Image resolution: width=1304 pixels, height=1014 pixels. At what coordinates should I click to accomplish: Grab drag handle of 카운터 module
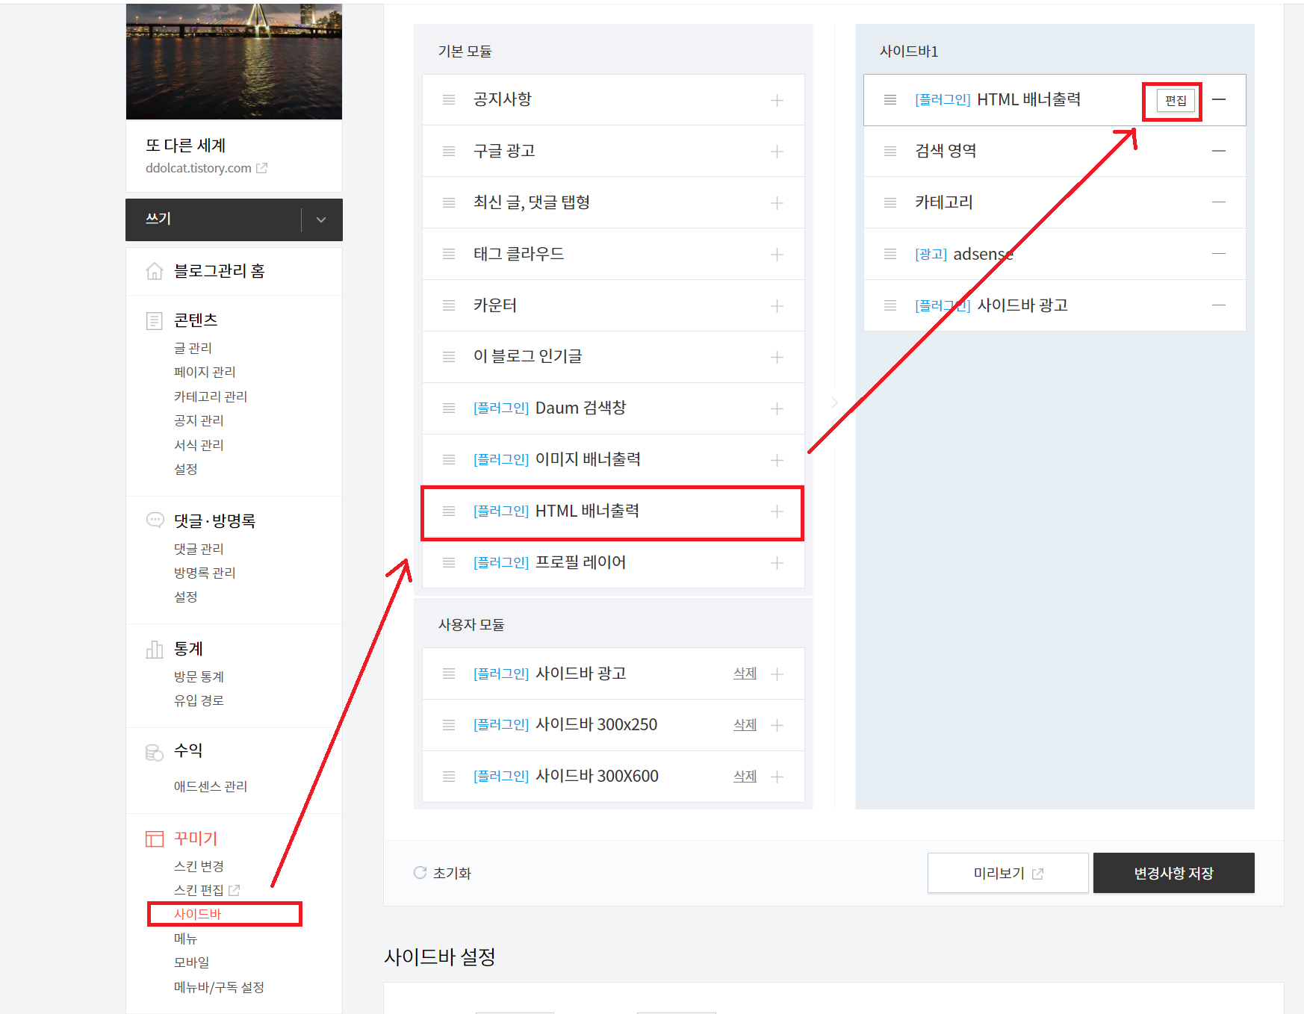[x=449, y=305]
